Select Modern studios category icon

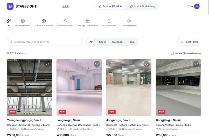click(x=23, y=21)
